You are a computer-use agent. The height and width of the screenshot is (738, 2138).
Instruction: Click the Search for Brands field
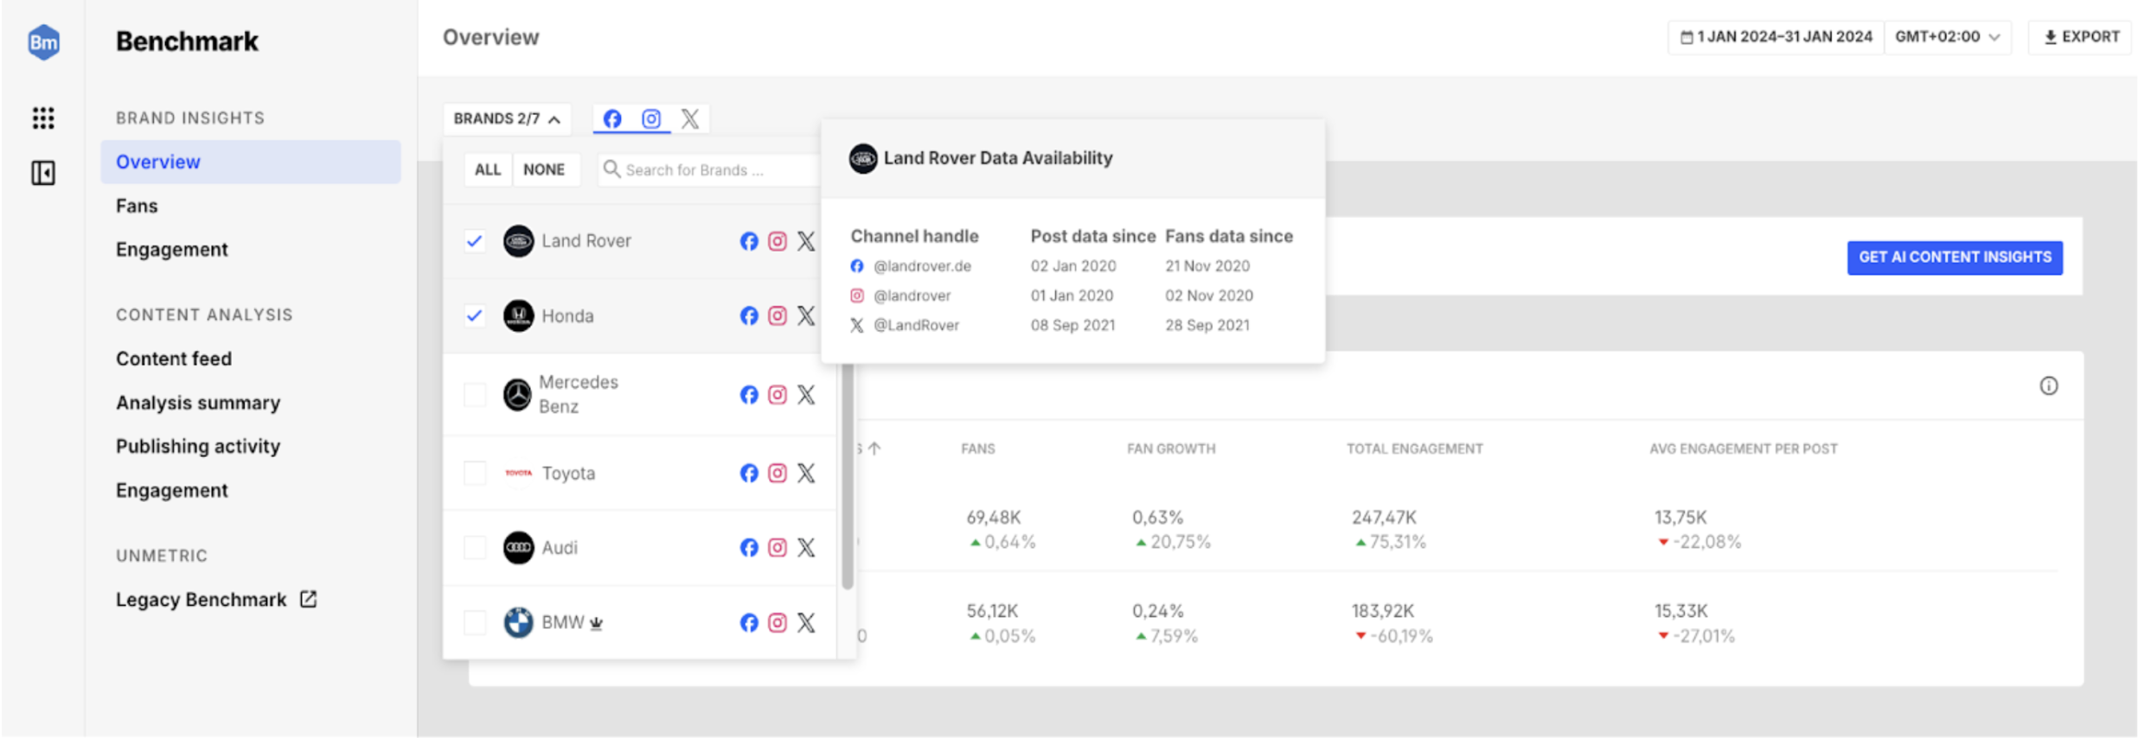pyautogui.click(x=709, y=169)
